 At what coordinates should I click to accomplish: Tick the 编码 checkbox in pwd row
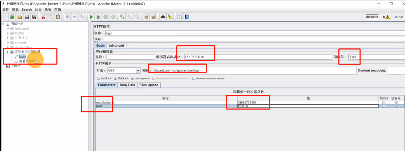384,106
